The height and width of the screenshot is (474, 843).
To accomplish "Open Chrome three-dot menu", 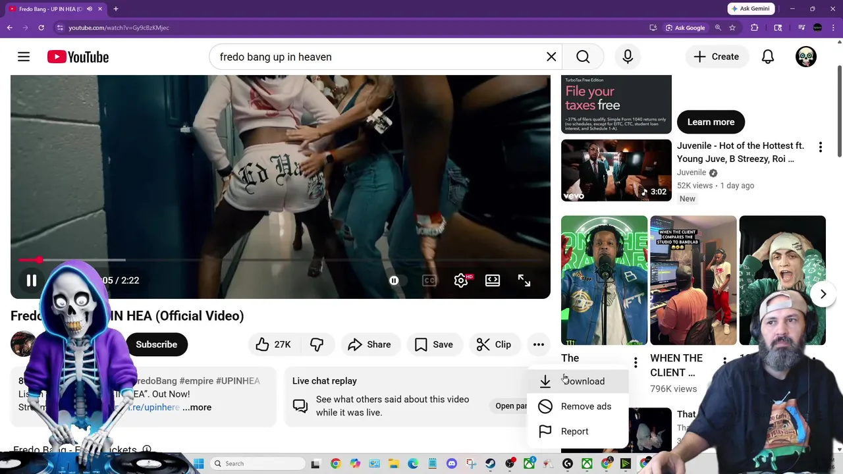I will [833, 28].
